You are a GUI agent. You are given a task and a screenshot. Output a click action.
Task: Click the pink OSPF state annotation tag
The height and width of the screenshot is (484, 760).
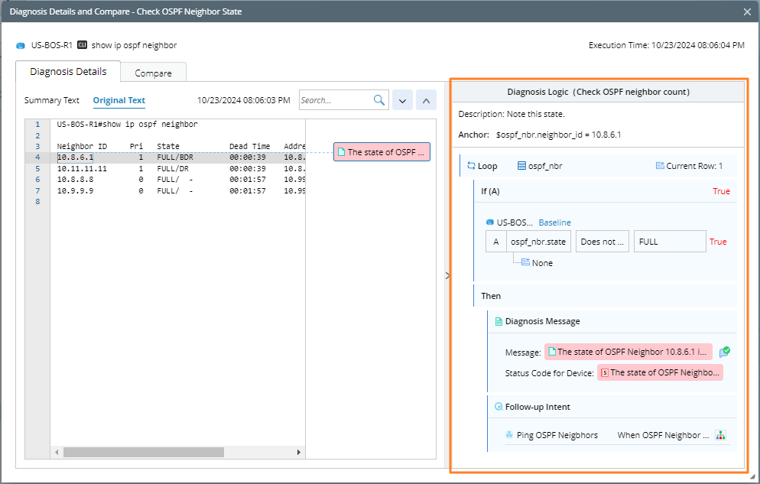382,152
